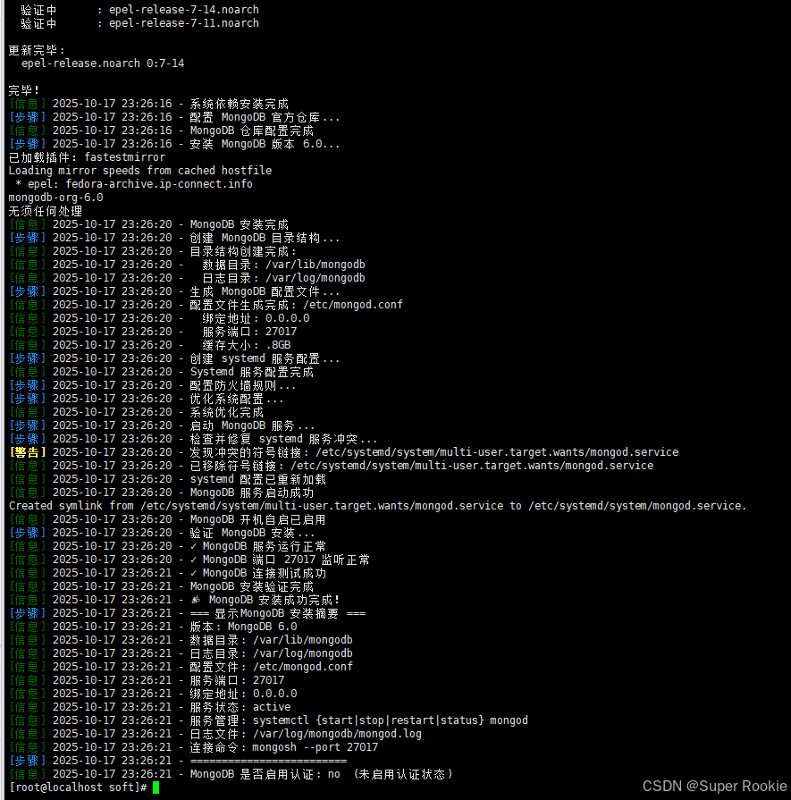Image resolution: width=791 pixels, height=800 pixels.
Task: Click the 'systemctl {start|stop|restart|status} mongod' command
Action: (x=391, y=720)
